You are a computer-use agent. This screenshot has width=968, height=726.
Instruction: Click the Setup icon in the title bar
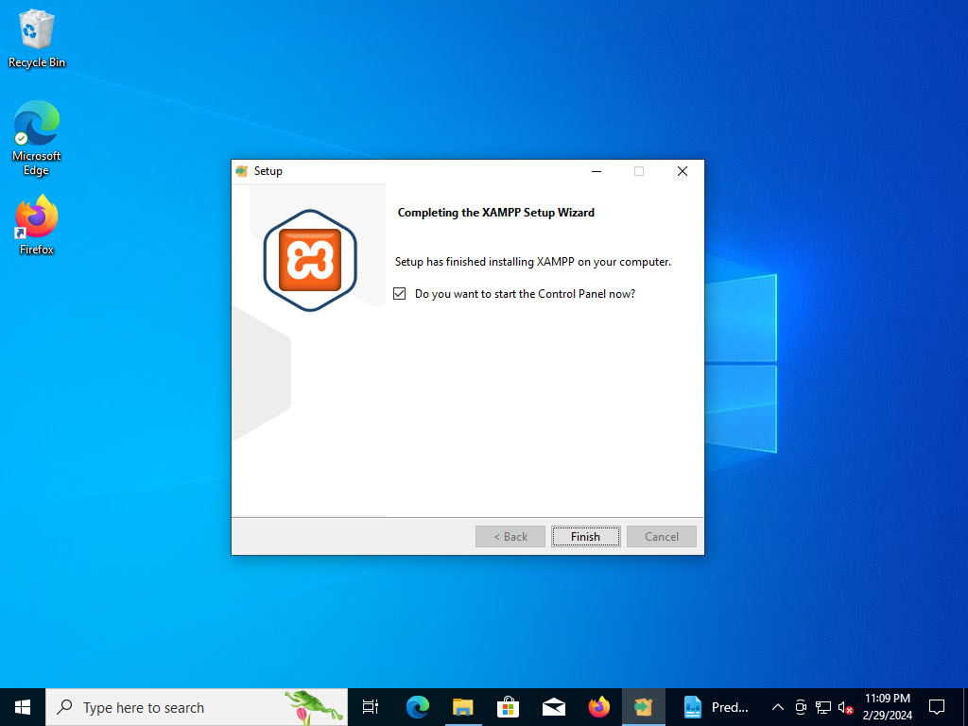(240, 171)
